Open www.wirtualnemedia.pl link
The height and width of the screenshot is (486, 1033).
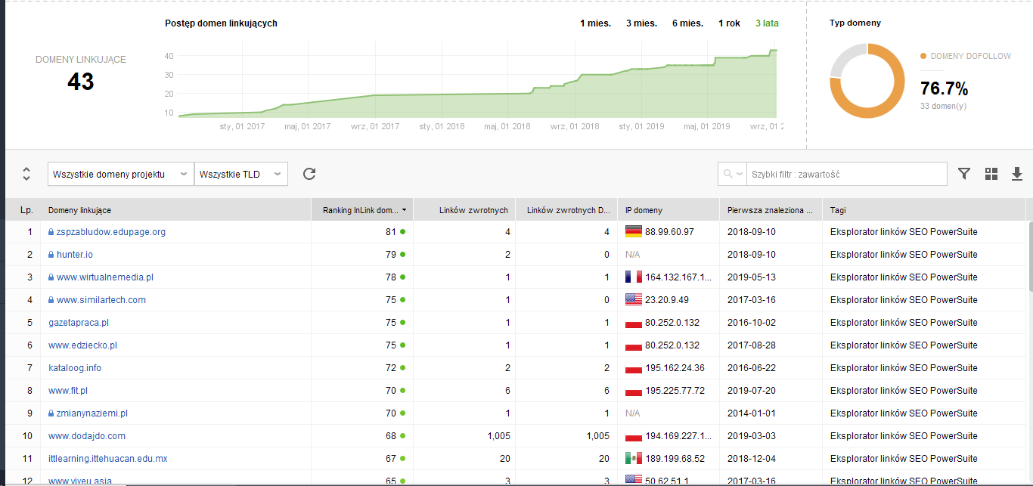click(105, 277)
